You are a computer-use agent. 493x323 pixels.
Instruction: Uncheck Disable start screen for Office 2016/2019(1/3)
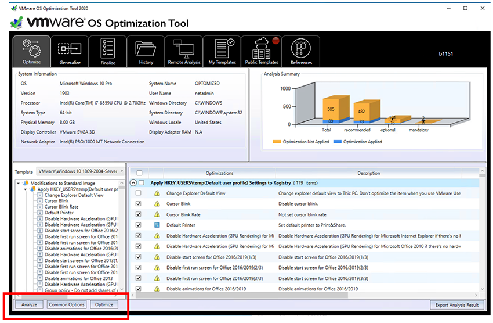pyautogui.click(x=139, y=257)
